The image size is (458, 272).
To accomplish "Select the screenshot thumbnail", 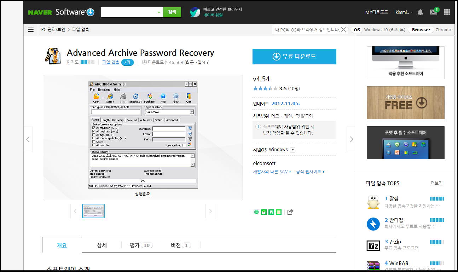I will pos(93,211).
